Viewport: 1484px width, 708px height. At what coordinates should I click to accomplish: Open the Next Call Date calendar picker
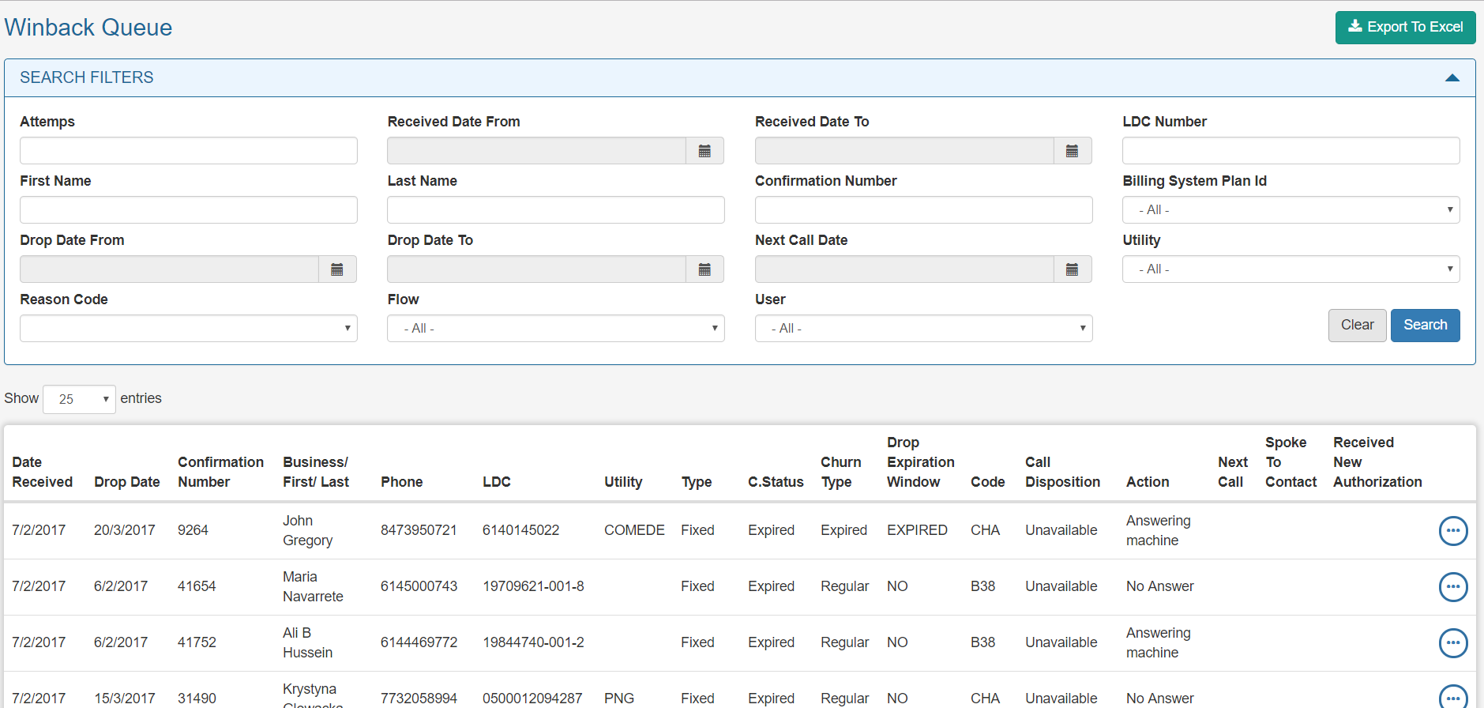point(1073,269)
